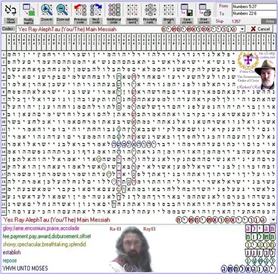Open the Additional code tool
The width and height of the screenshot is (278, 274).
[x=114, y=10]
